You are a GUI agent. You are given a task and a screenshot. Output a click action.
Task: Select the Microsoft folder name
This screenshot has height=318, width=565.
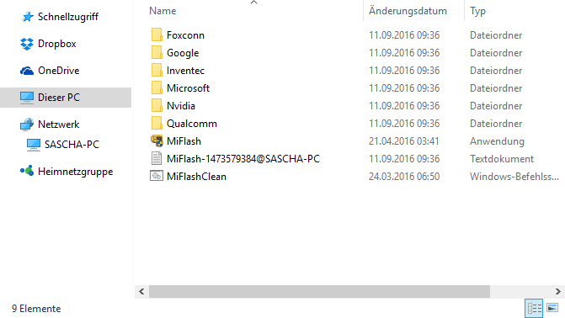tap(188, 87)
